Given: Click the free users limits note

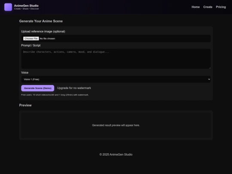Looking at the screenshot, I should pos(55,95).
